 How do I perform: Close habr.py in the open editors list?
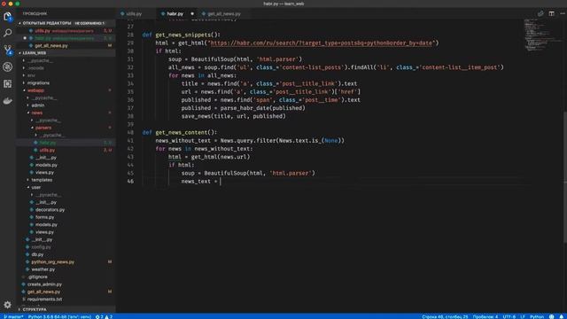pyautogui.click(x=25, y=38)
